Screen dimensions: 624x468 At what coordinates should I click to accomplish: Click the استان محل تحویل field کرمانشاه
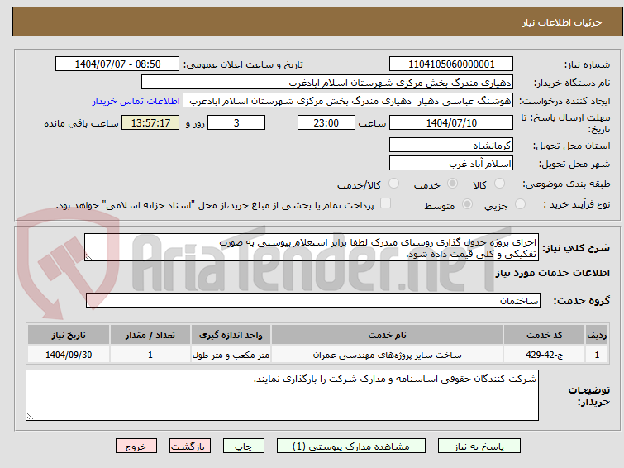451,145
